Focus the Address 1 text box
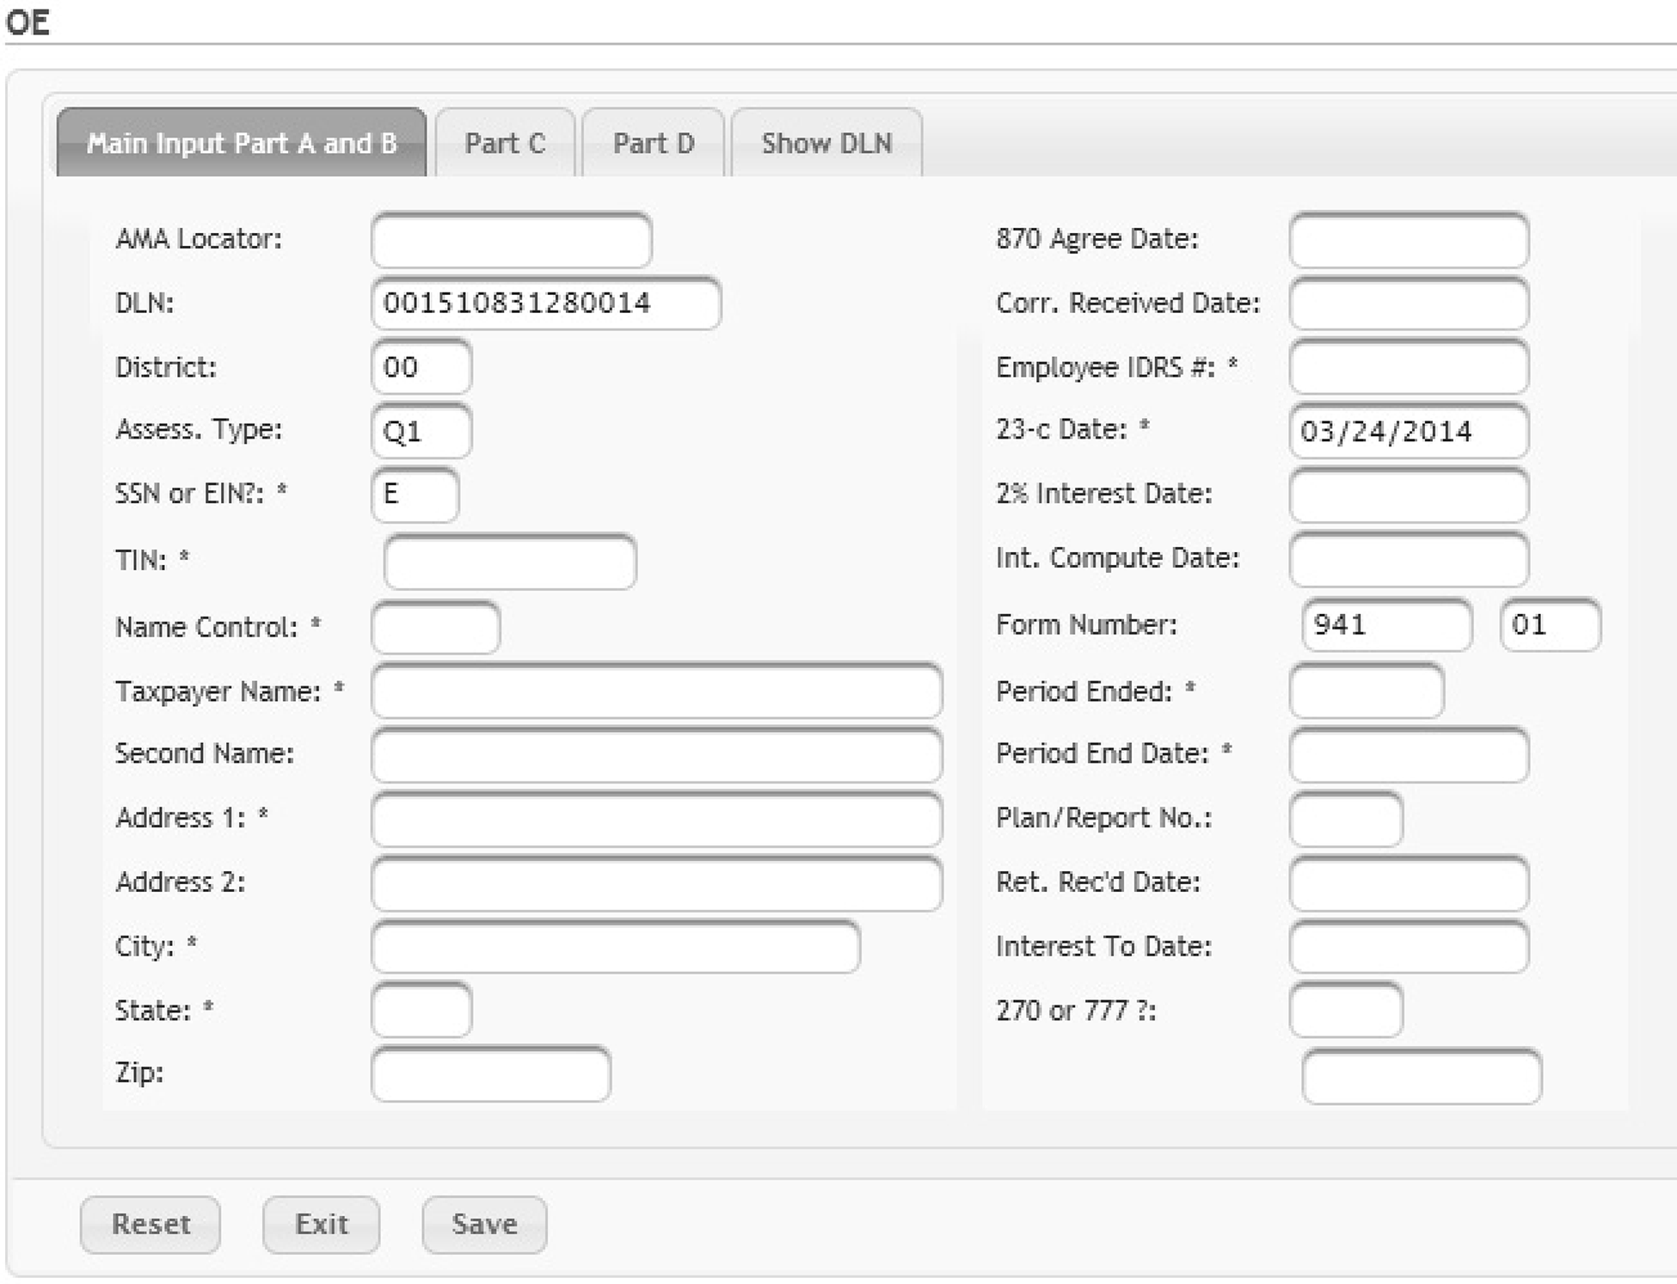The width and height of the screenshot is (1677, 1284). coord(656,818)
